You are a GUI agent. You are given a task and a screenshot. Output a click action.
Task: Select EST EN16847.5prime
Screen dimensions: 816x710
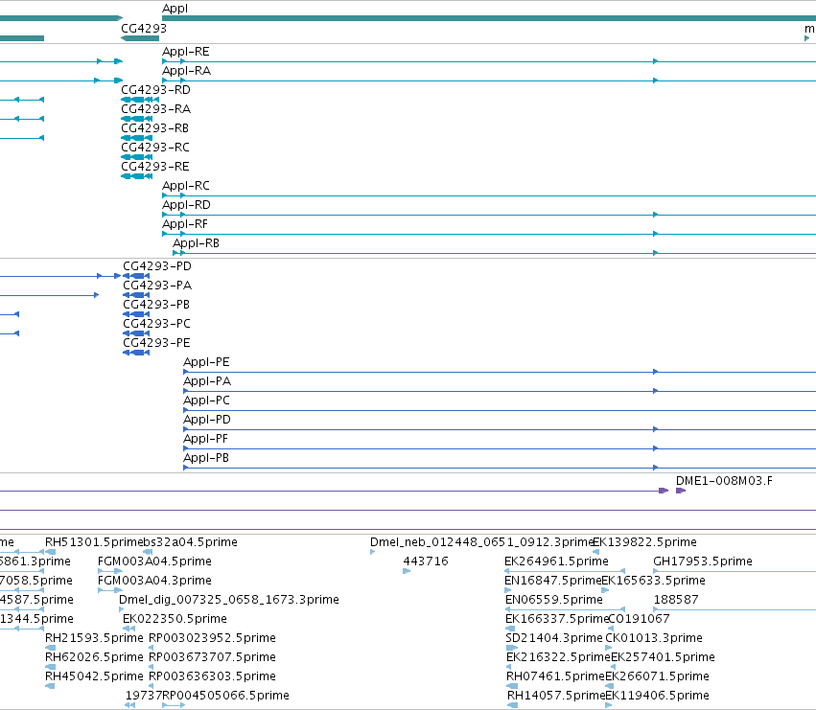(x=552, y=581)
